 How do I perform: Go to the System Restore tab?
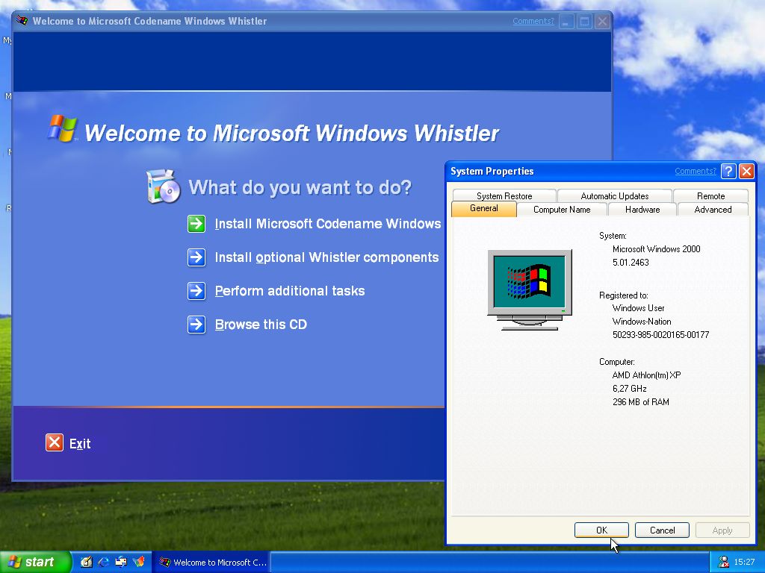[504, 196]
